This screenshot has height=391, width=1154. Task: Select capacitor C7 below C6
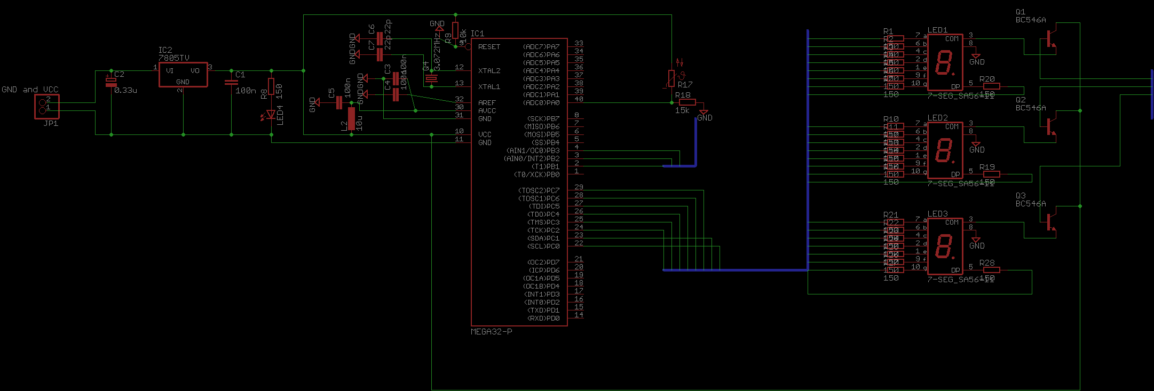pyautogui.click(x=380, y=54)
